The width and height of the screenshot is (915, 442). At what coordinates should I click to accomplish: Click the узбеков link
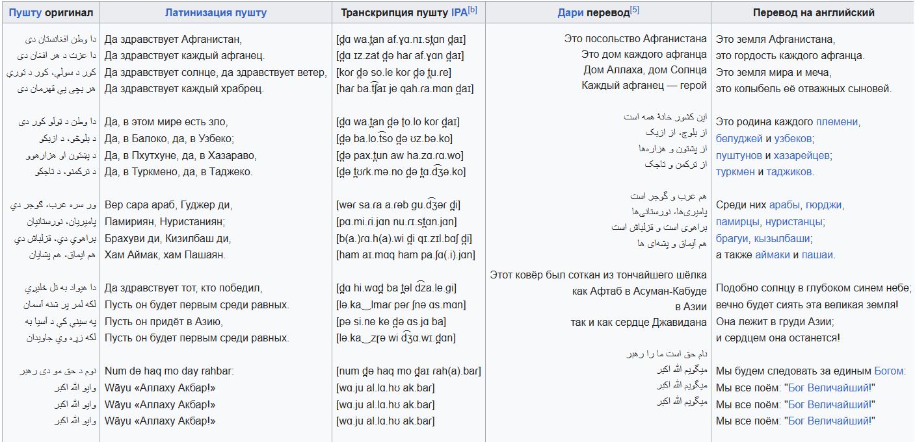coord(793,138)
